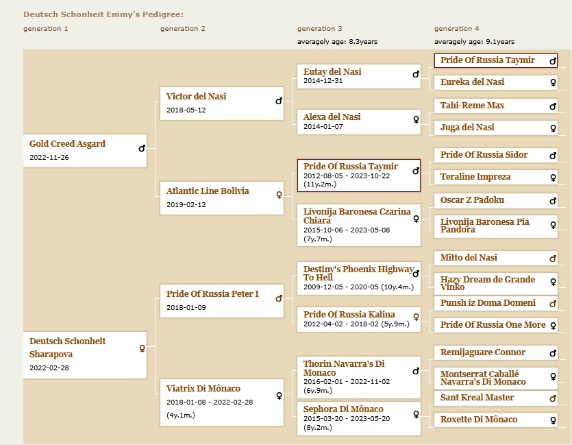
Task: Open the Livonija Baronesa Czarina Chiara link
Action: 357,216
